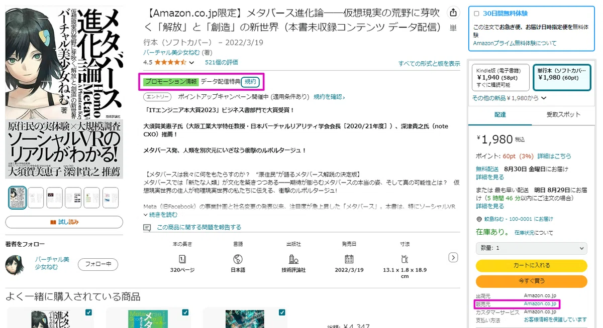This screenshot has height=328, width=603.
Task: Open 無料配送 link
Action: click(487, 169)
